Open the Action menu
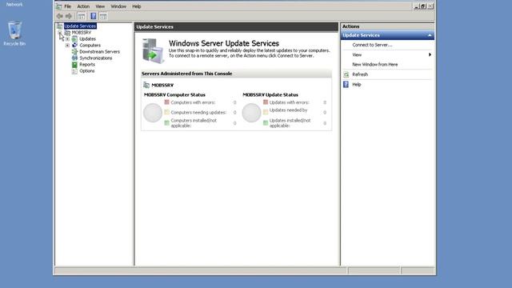Viewport: 512px width, 288px height. pos(83,6)
